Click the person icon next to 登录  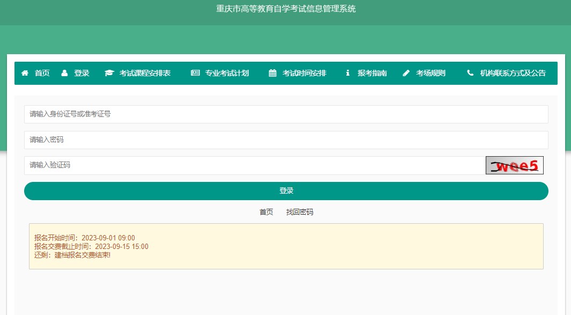point(64,73)
